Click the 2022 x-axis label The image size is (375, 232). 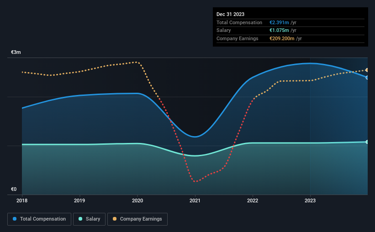(253, 200)
